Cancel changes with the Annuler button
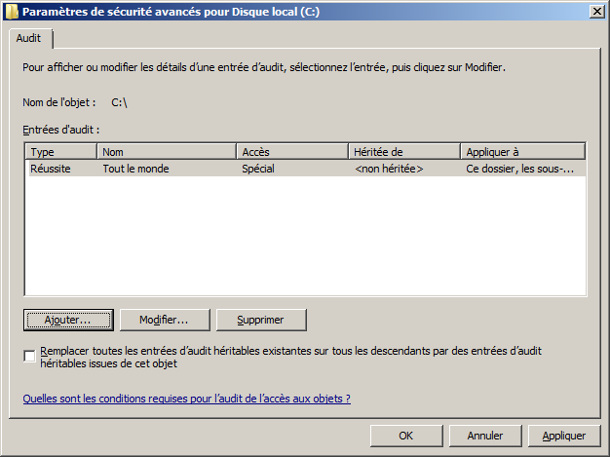 pyautogui.click(x=484, y=436)
